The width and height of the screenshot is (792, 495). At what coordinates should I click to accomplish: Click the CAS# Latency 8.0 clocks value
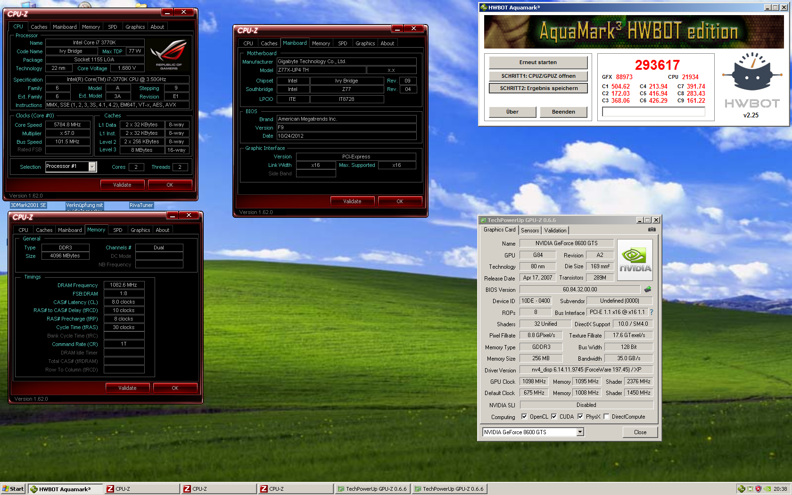click(124, 302)
